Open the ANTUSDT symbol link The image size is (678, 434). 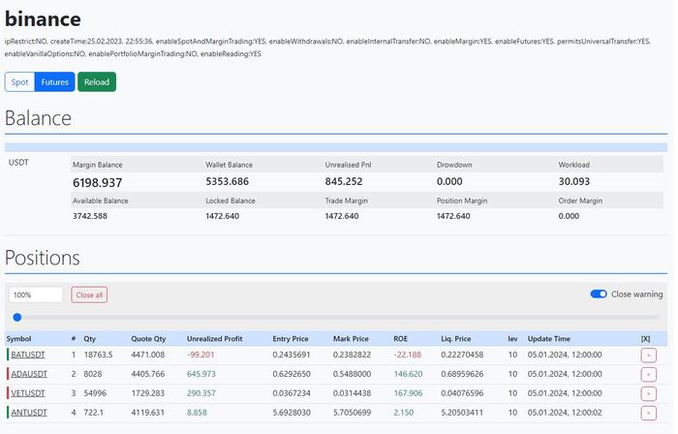pos(29,413)
